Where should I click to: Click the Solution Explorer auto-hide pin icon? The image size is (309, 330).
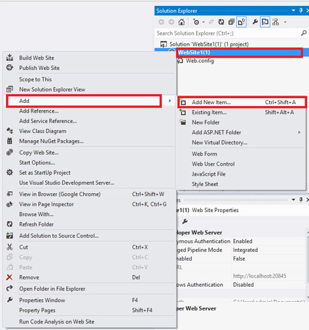(x=301, y=10)
